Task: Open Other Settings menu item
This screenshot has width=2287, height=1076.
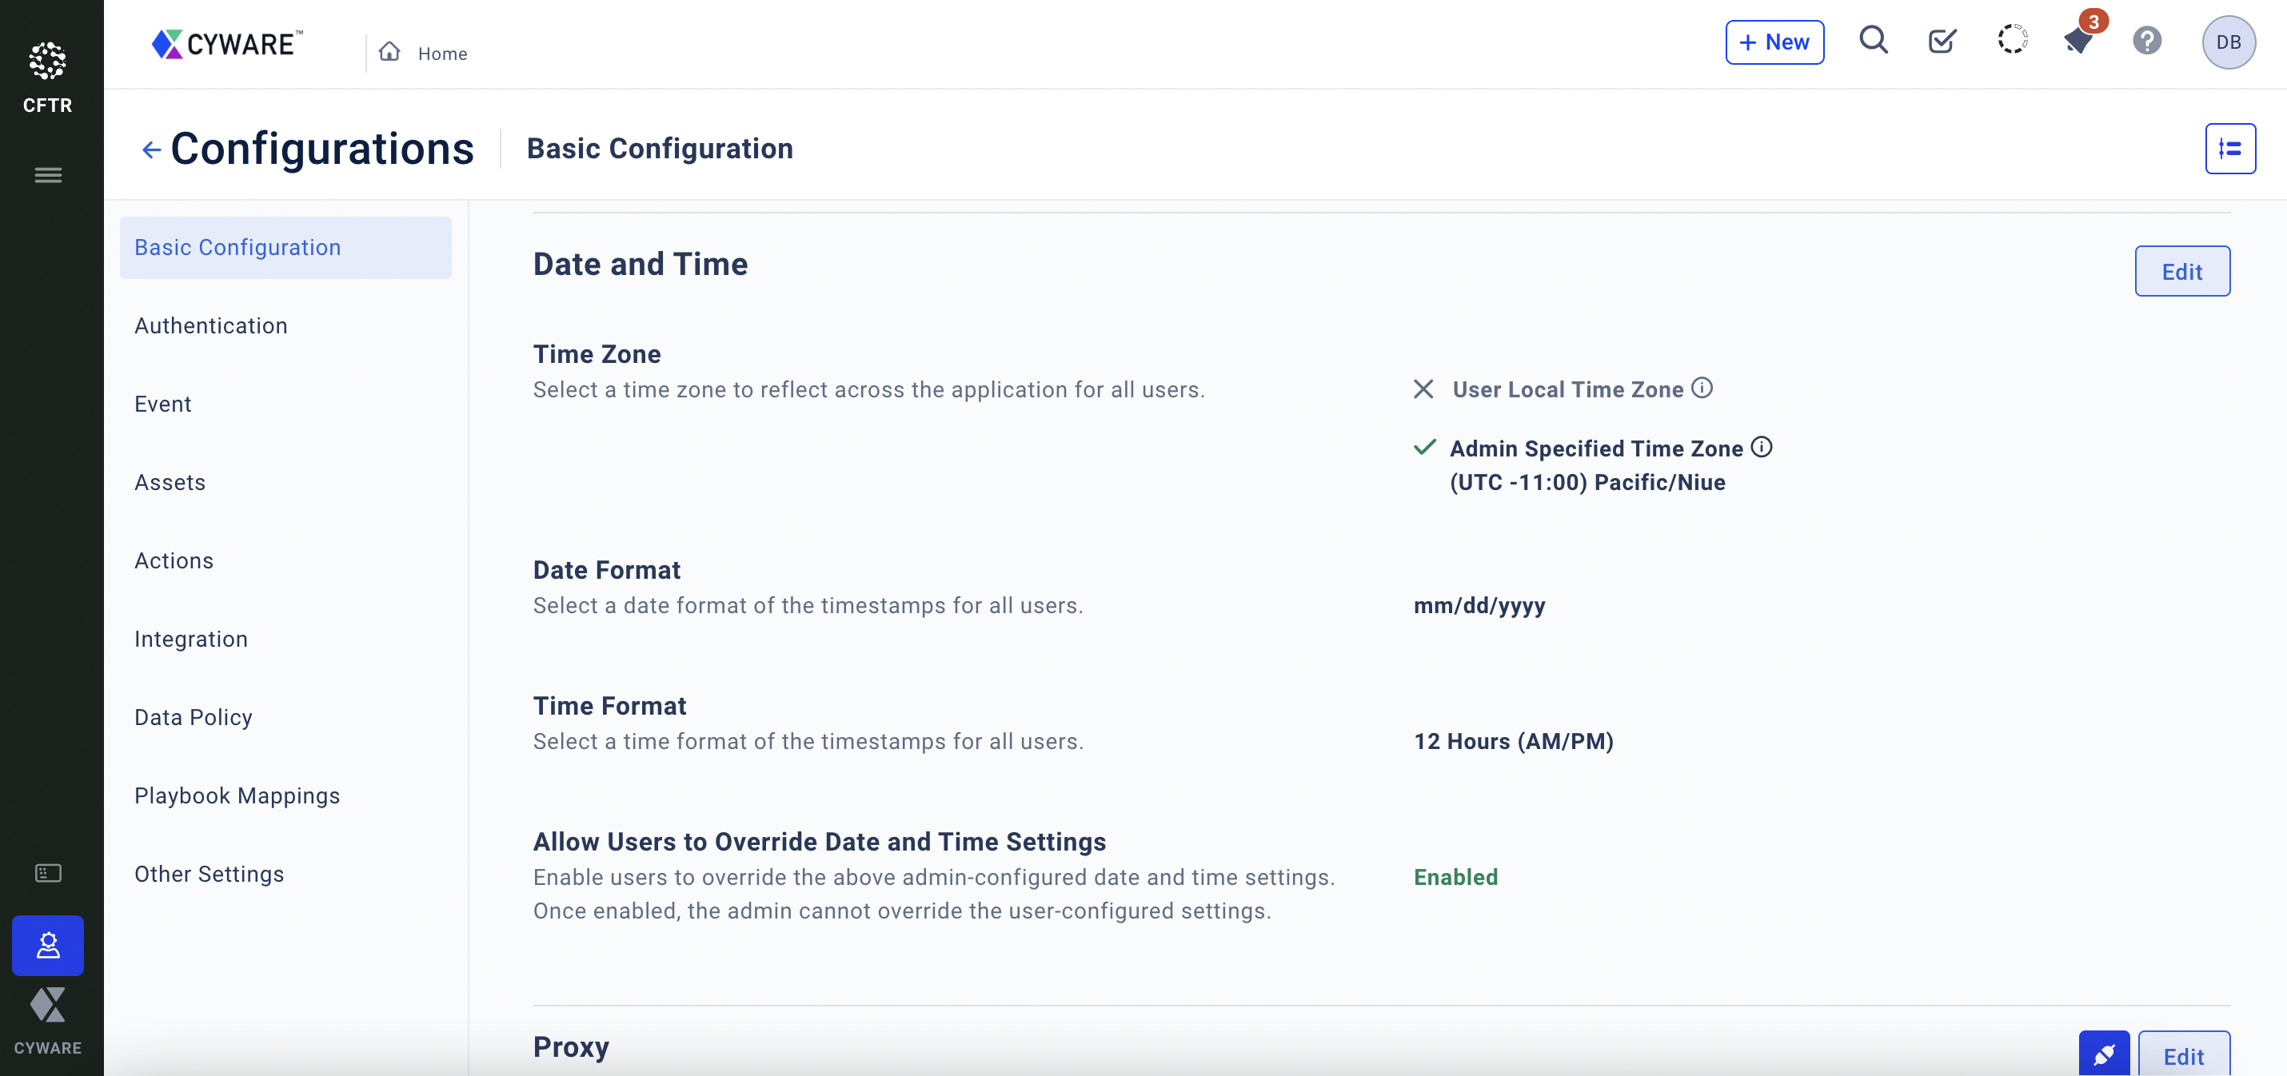Action: [x=209, y=874]
